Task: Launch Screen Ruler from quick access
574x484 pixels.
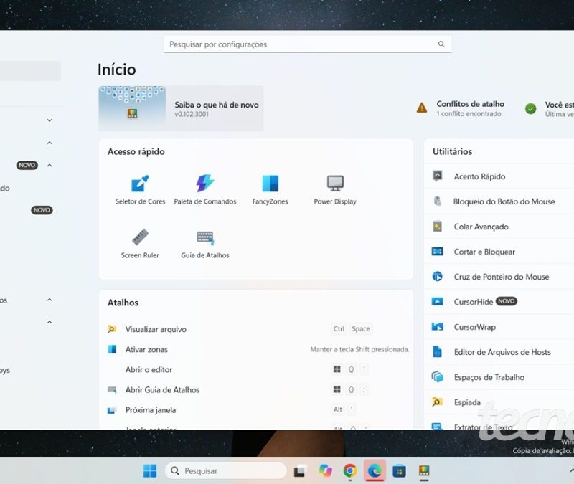Action: pyautogui.click(x=140, y=243)
